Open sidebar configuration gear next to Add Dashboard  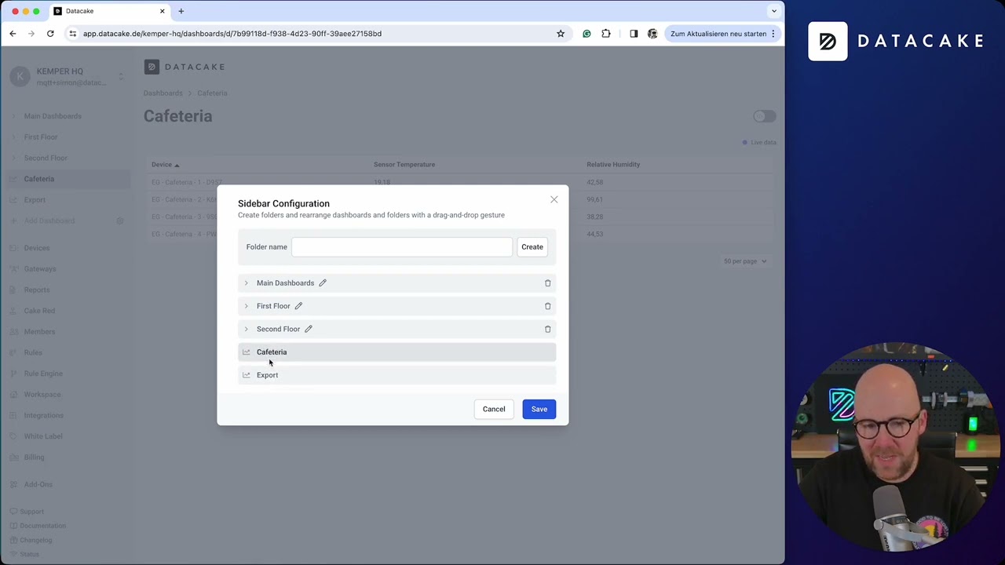click(x=120, y=221)
